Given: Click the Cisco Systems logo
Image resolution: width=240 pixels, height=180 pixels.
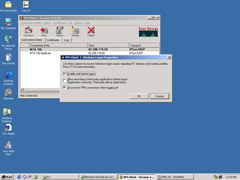Looking at the screenshot, I should point(148,32).
